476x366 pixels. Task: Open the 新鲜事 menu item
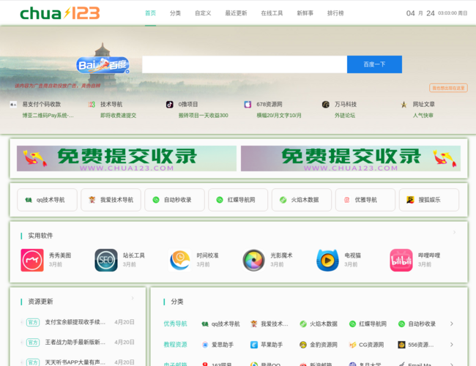(x=305, y=13)
